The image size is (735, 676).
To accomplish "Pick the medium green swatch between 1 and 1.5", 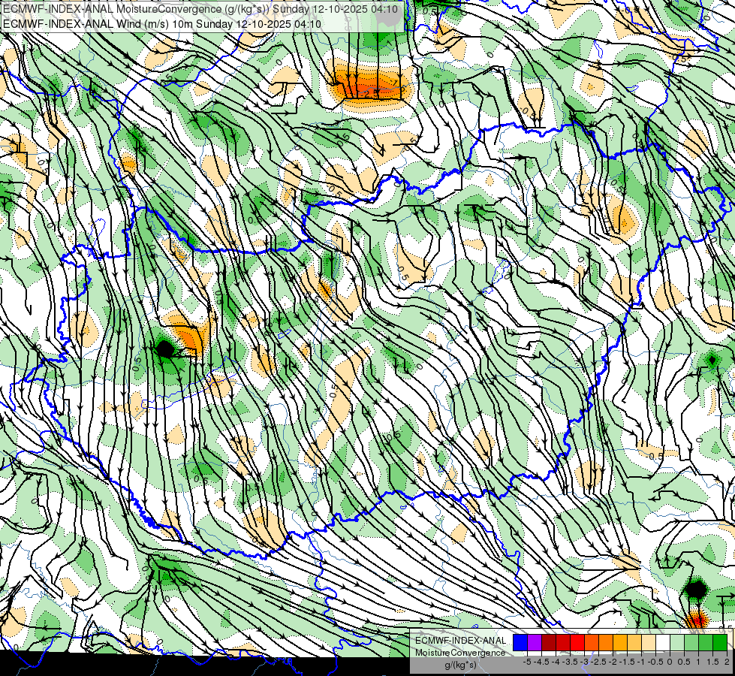I will click(706, 643).
